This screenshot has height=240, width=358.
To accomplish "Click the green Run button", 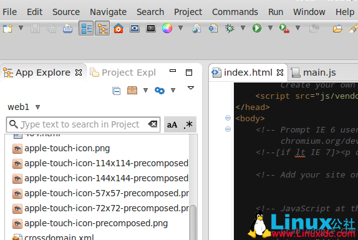I will click(x=257, y=28).
